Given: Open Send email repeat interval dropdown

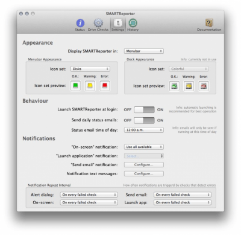Looking at the screenshot, I should pos(183,195).
